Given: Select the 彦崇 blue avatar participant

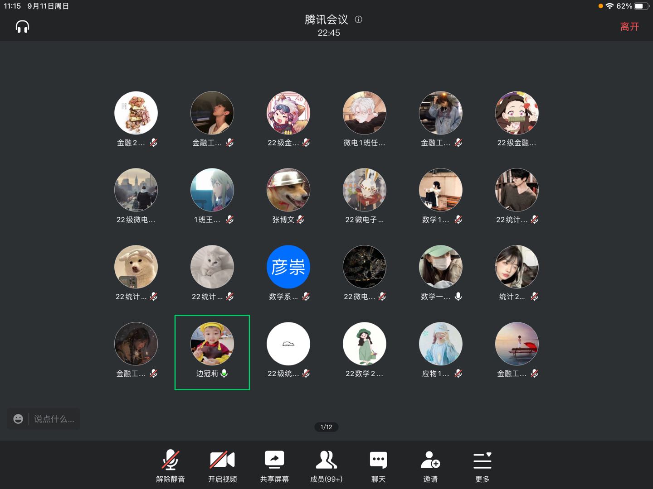Looking at the screenshot, I should tap(288, 267).
